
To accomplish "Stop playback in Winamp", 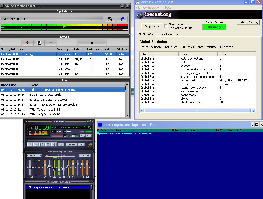I will [48, 144].
